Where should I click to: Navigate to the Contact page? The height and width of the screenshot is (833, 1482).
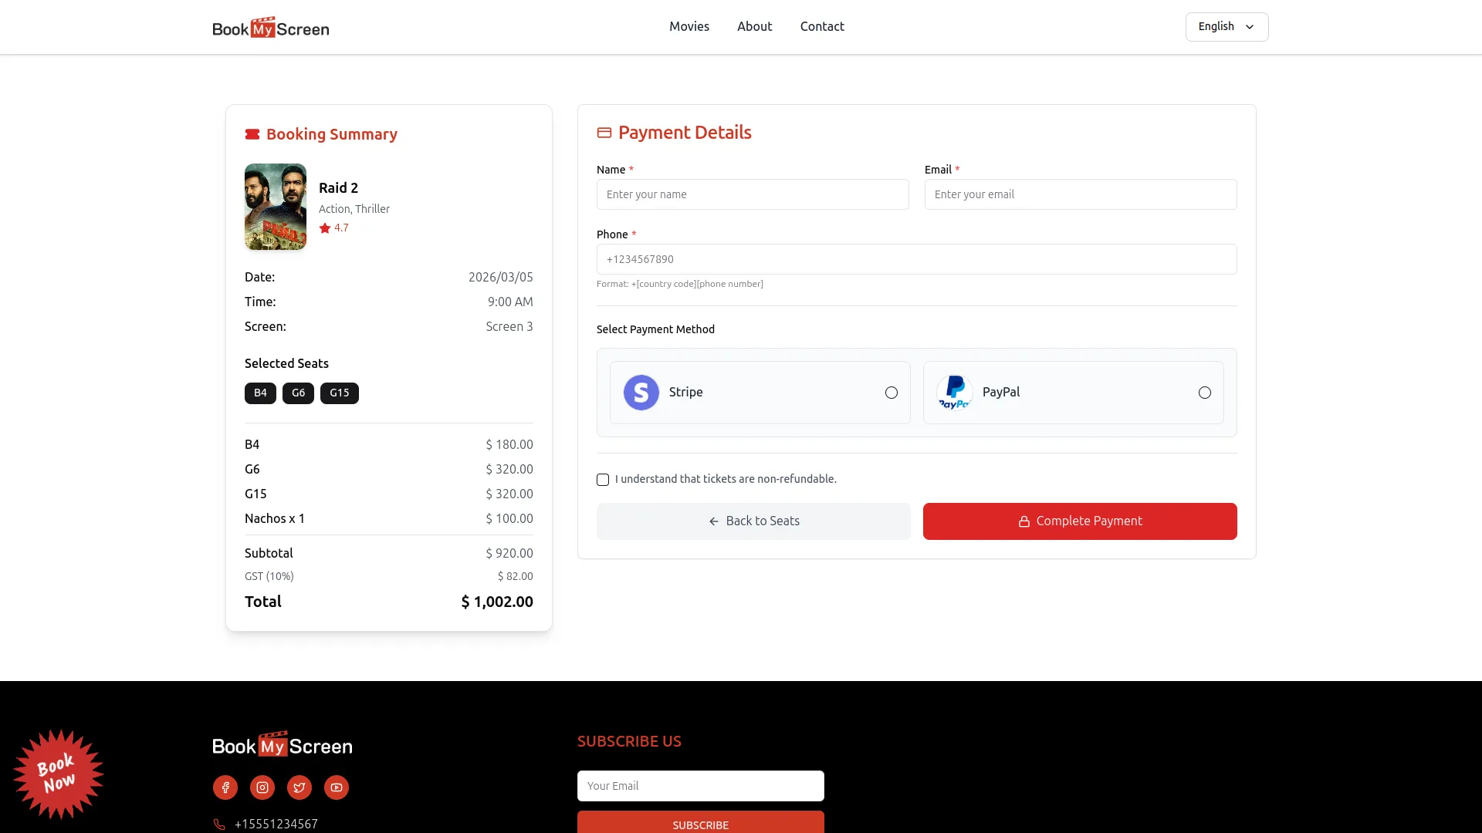[x=822, y=26]
